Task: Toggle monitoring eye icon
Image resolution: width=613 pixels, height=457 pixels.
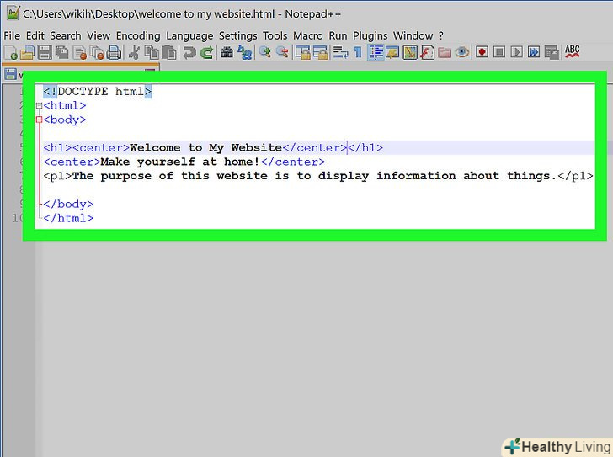Action: click(x=461, y=52)
